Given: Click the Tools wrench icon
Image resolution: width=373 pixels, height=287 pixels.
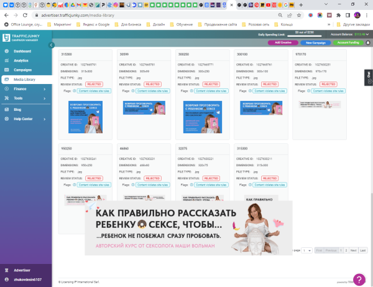Looking at the screenshot, I should [x=7, y=98].
